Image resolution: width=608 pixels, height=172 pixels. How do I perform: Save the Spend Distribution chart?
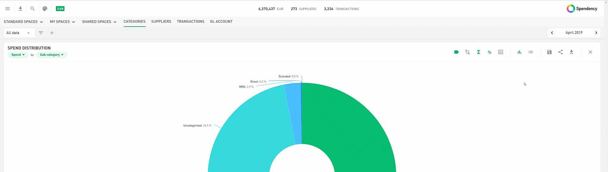549,52
